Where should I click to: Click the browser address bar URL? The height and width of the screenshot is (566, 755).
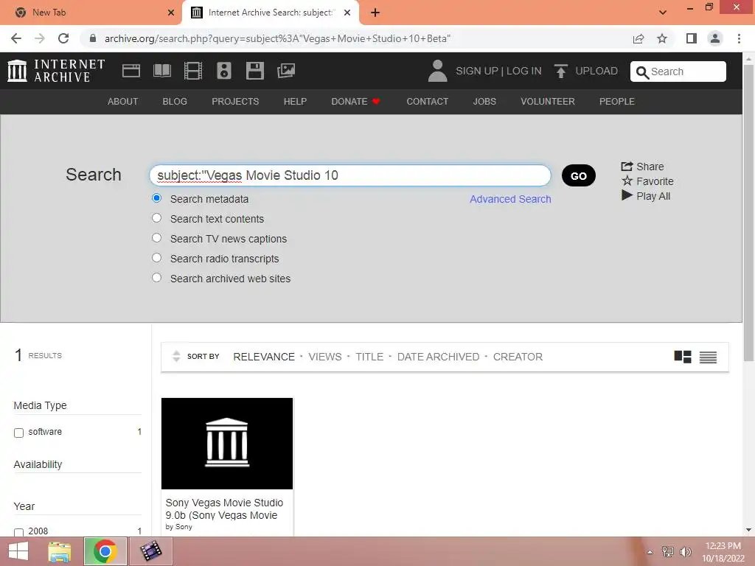pyautogui.click(x=277, y=38)
